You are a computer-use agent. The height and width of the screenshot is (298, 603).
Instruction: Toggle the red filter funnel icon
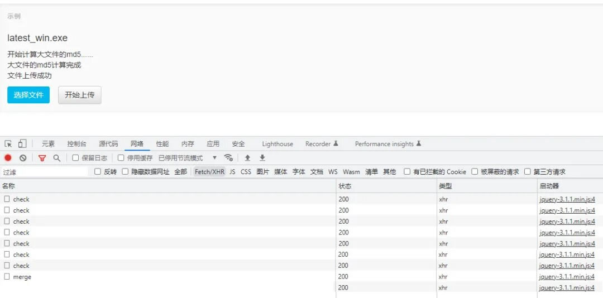(42, 158)
